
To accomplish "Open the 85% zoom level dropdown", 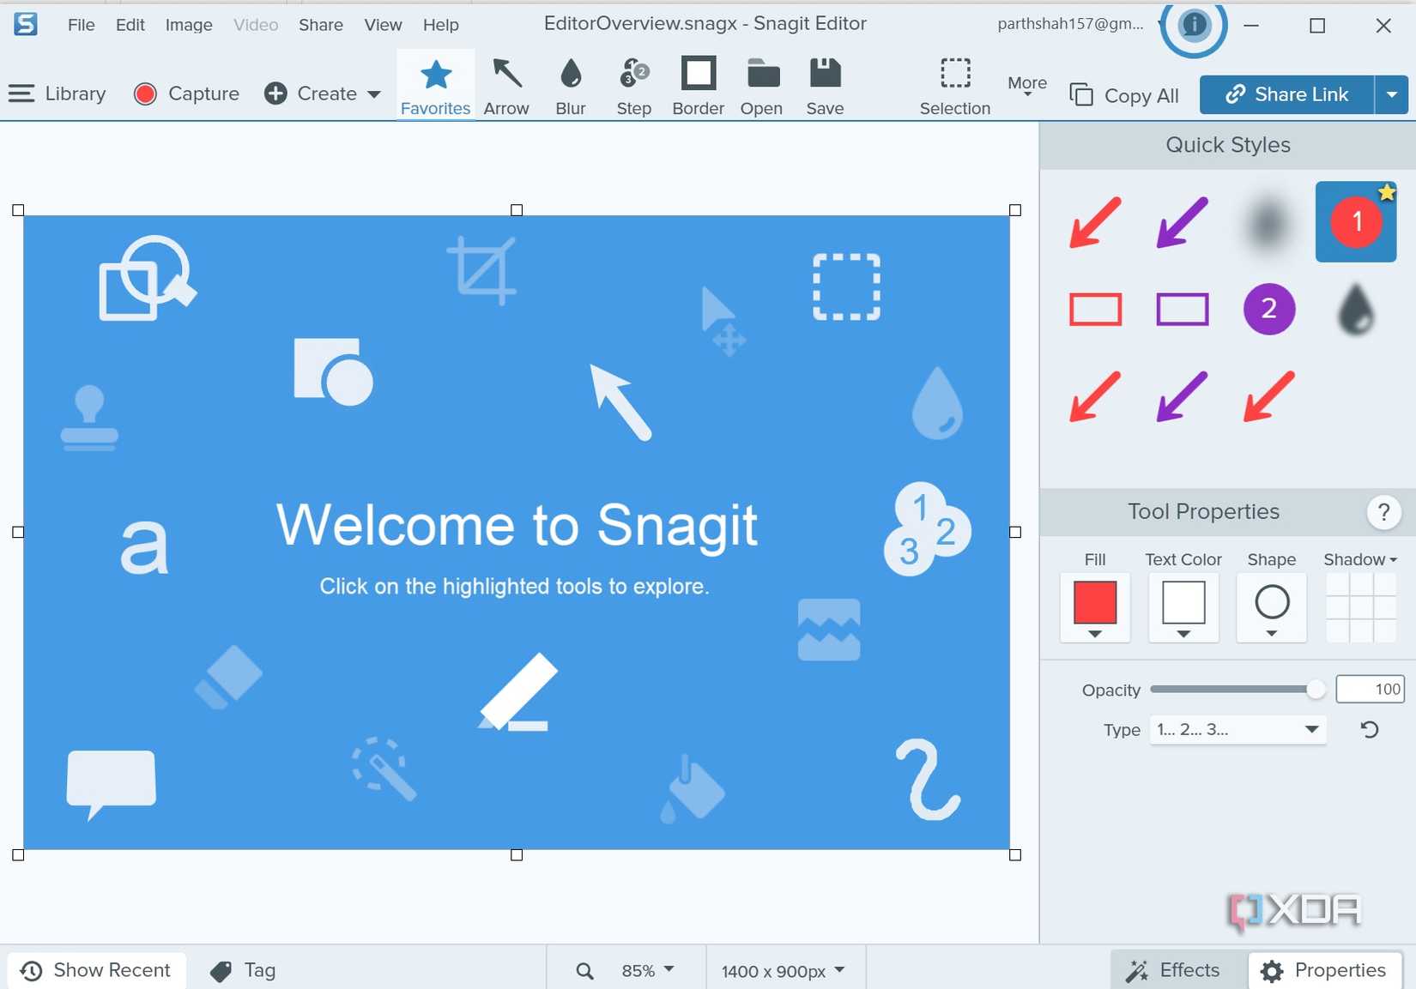I will point(647,970).
